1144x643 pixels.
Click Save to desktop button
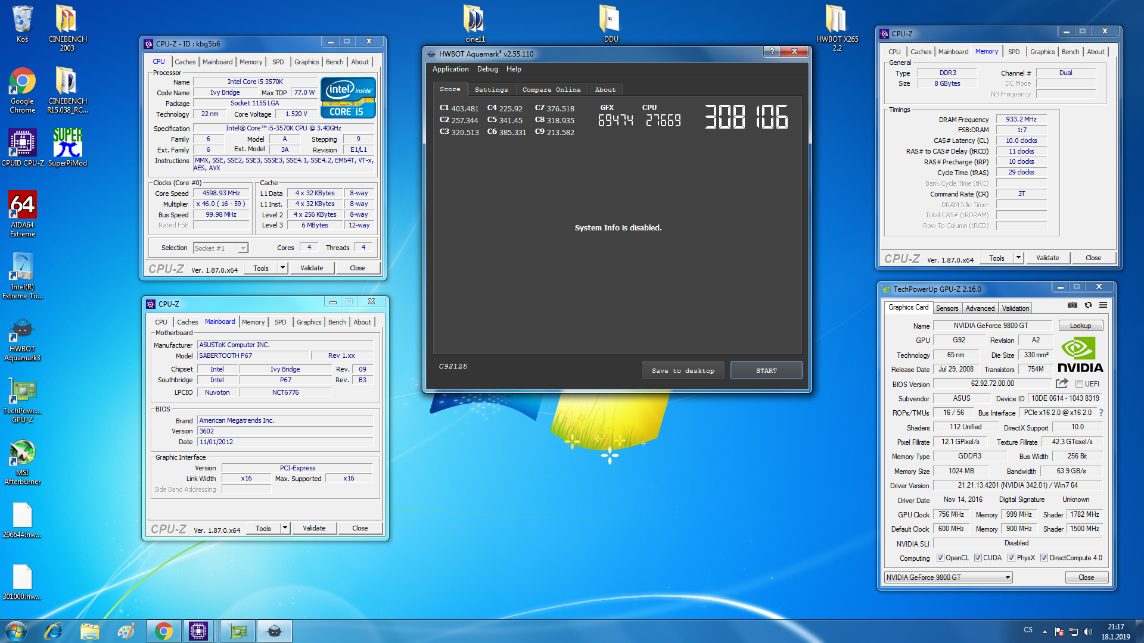(x=683, y=370)
